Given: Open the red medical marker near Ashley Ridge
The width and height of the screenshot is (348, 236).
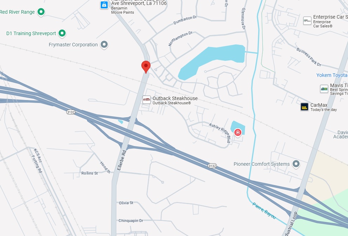Looking at the screenshot, I should 238,132.
